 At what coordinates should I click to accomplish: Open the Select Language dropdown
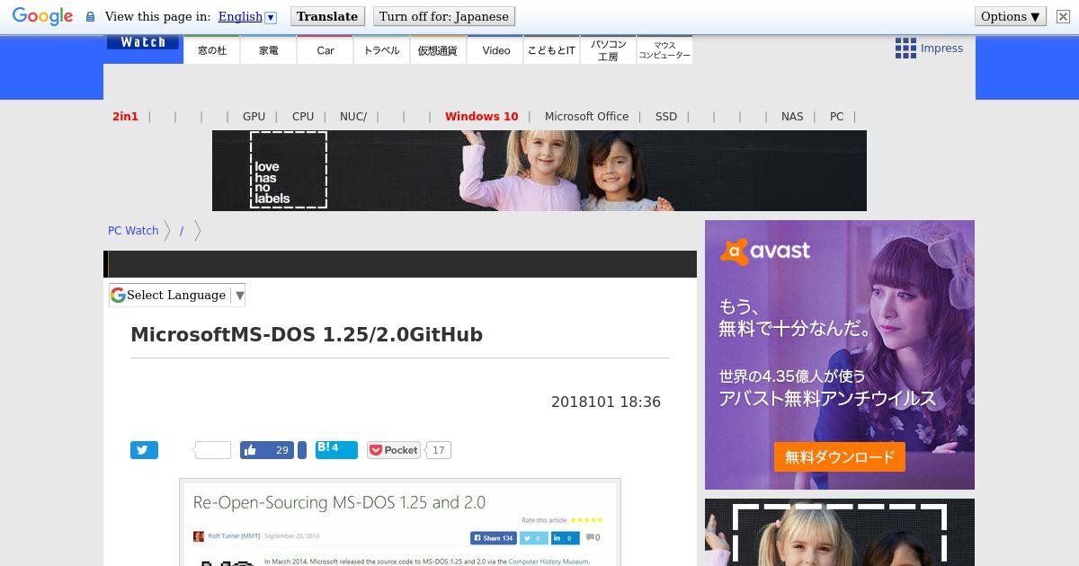pos(177,295)
